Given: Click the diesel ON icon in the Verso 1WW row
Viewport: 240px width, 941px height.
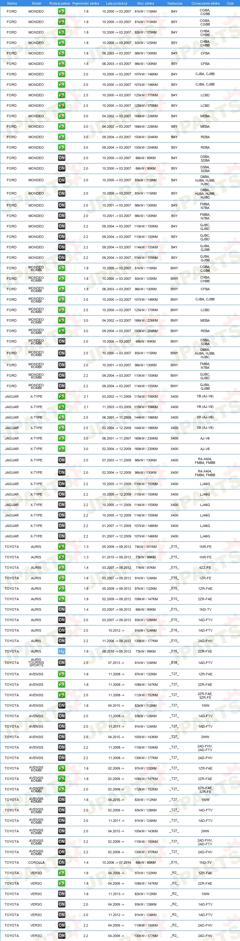Looking at the screenshot, I should click(x=62, y=894).
